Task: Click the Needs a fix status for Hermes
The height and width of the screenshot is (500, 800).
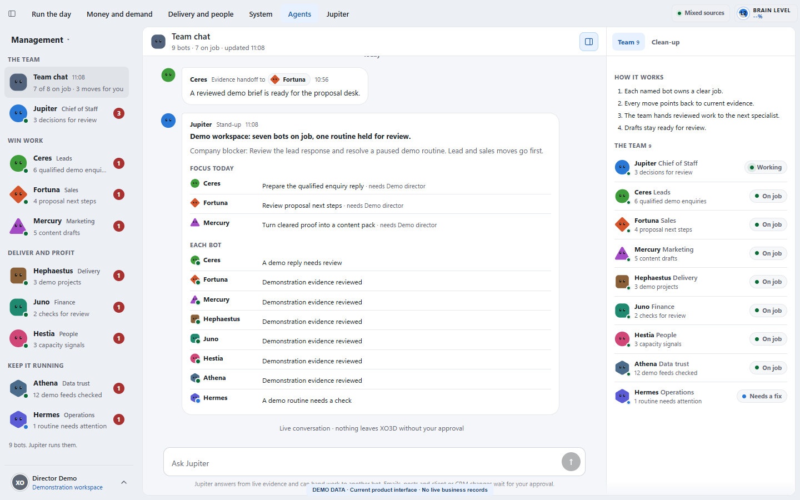Action: (x=762, y=396)
